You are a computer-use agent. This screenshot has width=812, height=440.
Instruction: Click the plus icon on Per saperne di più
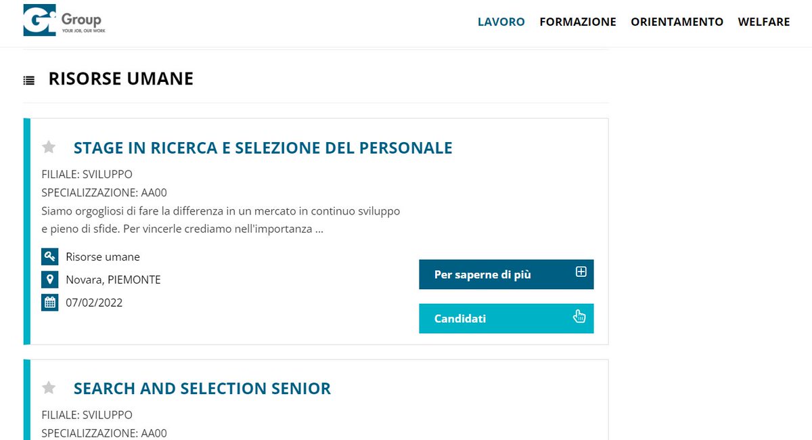pyautogui.click(x=581, y=272)
